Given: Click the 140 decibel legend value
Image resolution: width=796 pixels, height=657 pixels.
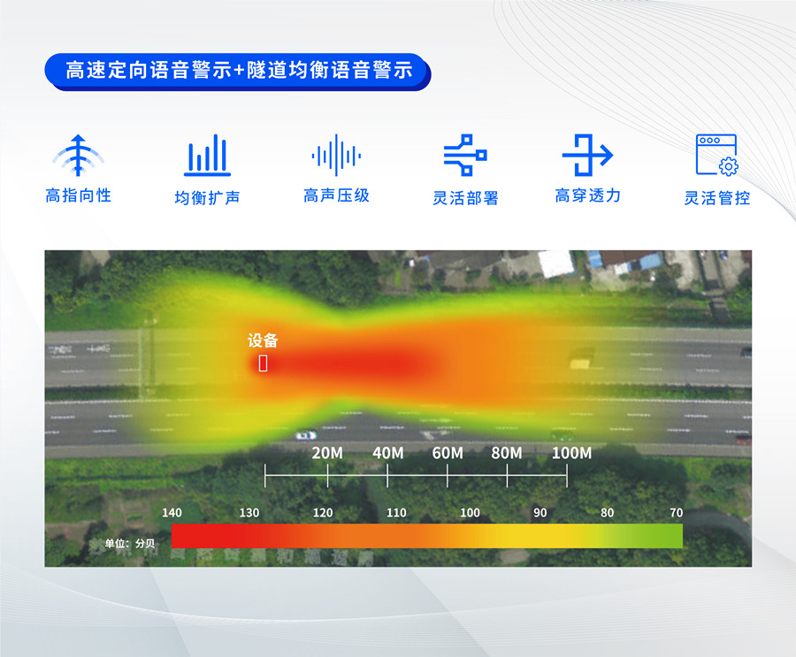Looking at the screenshot, I should 172,513.
